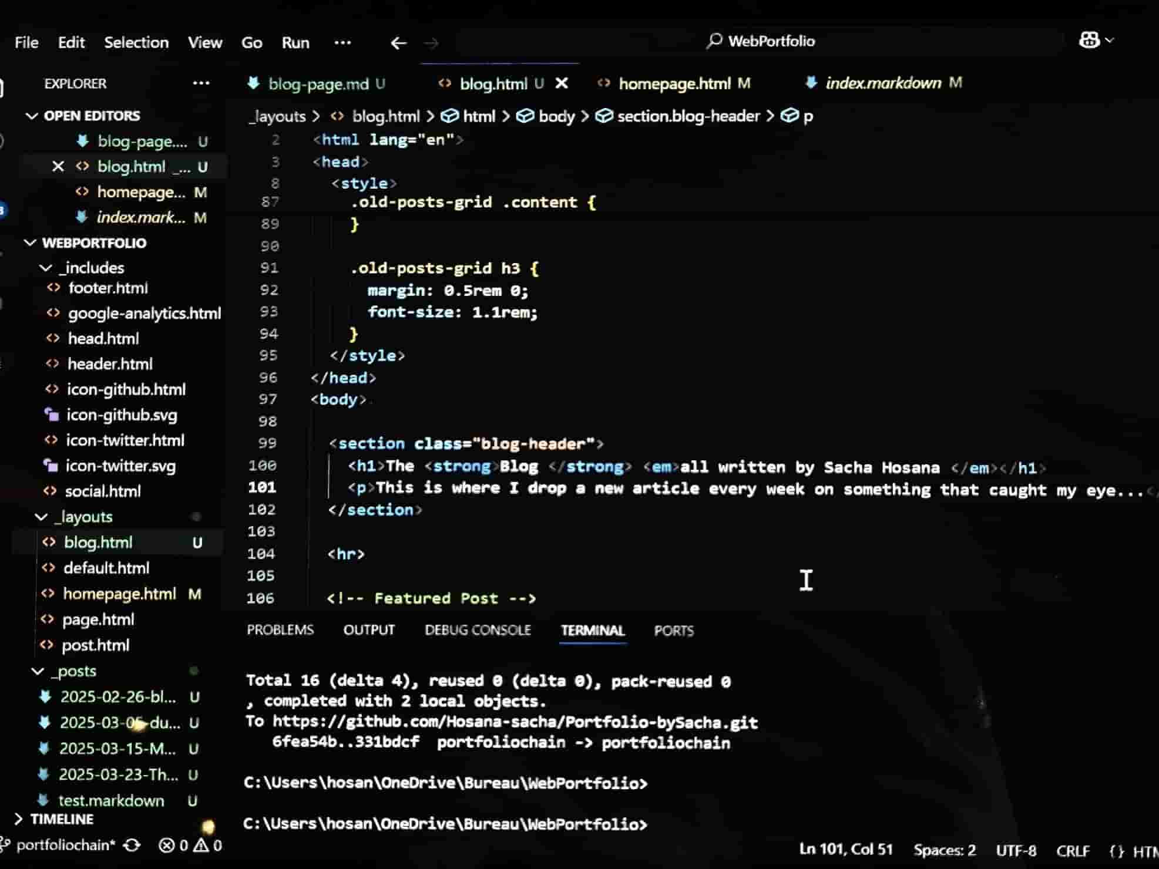Collapse the _includes folder
The height and width of the screenshot is (869, 1159).
point(46,268)
